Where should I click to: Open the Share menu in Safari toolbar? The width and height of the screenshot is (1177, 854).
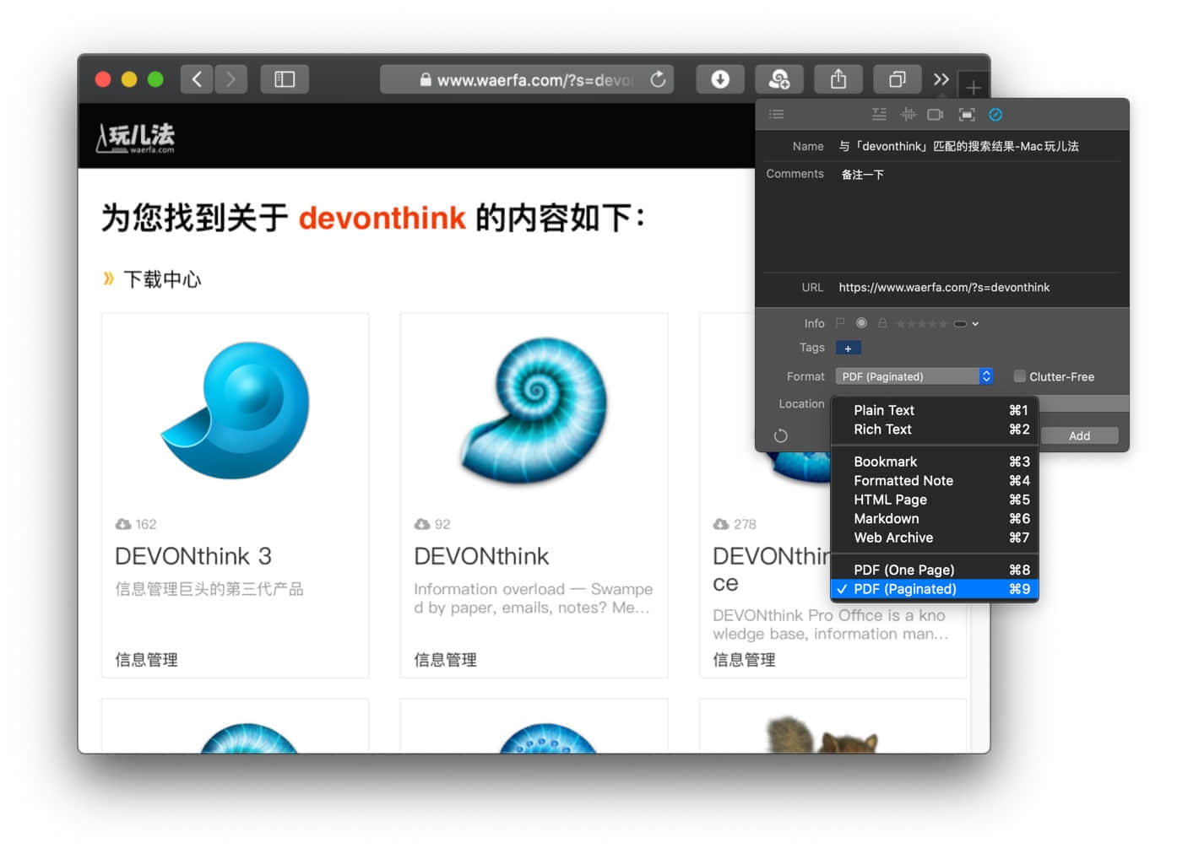838,79
